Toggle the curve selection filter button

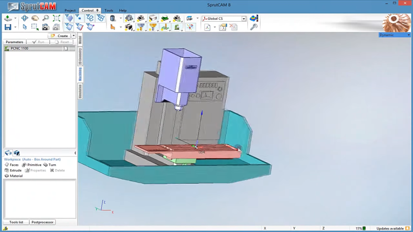point(90,18)
